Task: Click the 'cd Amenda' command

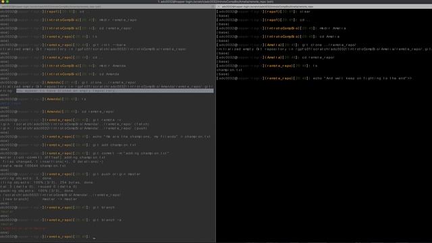Action: [x=109, y=74]
